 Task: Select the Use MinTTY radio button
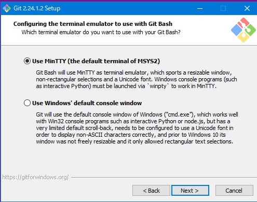(x=27, y=61)
